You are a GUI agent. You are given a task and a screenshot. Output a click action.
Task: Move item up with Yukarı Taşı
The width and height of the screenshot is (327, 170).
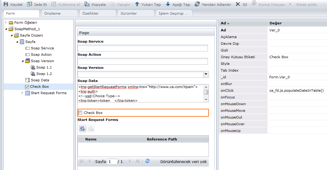[x=137, y=4]
